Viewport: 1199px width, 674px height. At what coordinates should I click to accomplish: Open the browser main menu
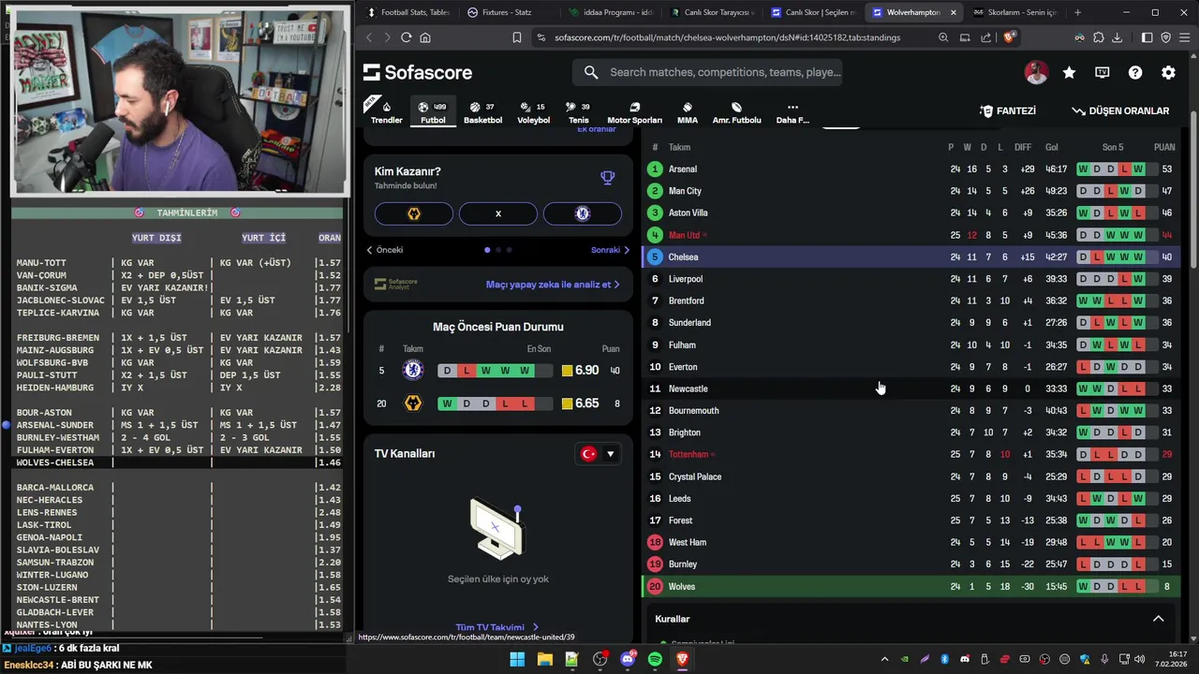[1184, 37]
